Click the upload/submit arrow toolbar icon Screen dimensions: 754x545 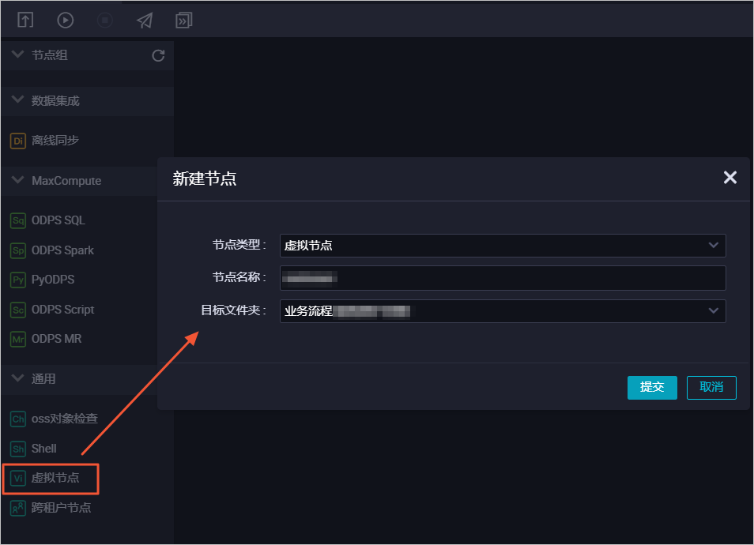(x=25, y=21)
